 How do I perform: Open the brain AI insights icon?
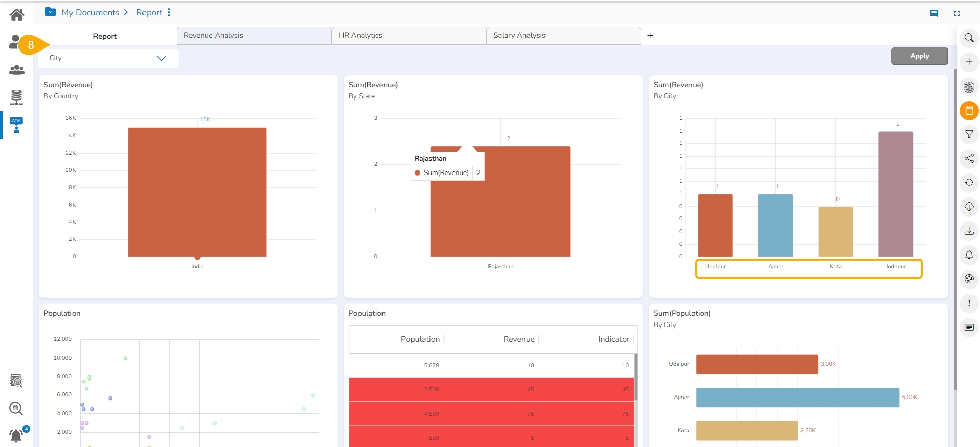tap(969, 87)
